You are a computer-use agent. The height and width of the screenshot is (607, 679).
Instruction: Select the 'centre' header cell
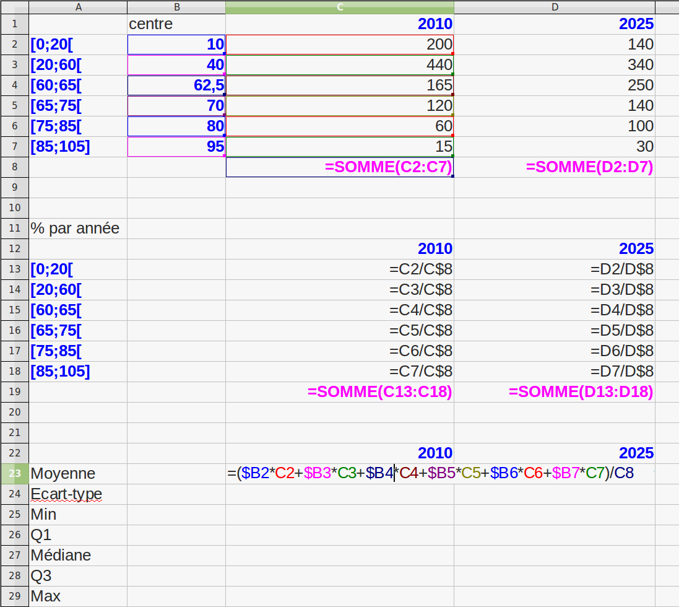click(x=176, y=24)
